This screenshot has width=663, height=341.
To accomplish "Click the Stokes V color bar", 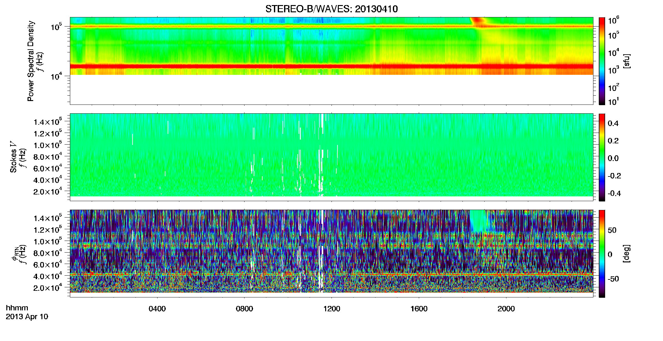I will coord(602,157).
